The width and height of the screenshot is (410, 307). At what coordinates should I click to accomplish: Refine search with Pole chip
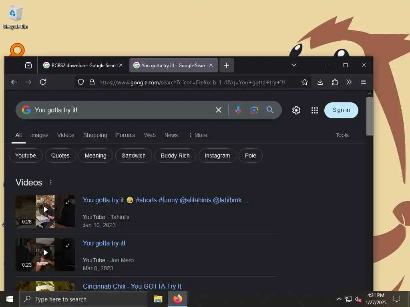point(251,155)
